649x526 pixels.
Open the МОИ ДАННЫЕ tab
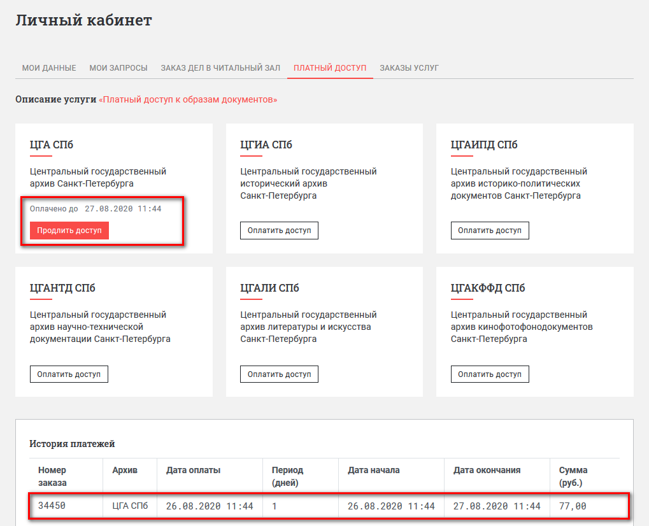[x=49, y=68]
